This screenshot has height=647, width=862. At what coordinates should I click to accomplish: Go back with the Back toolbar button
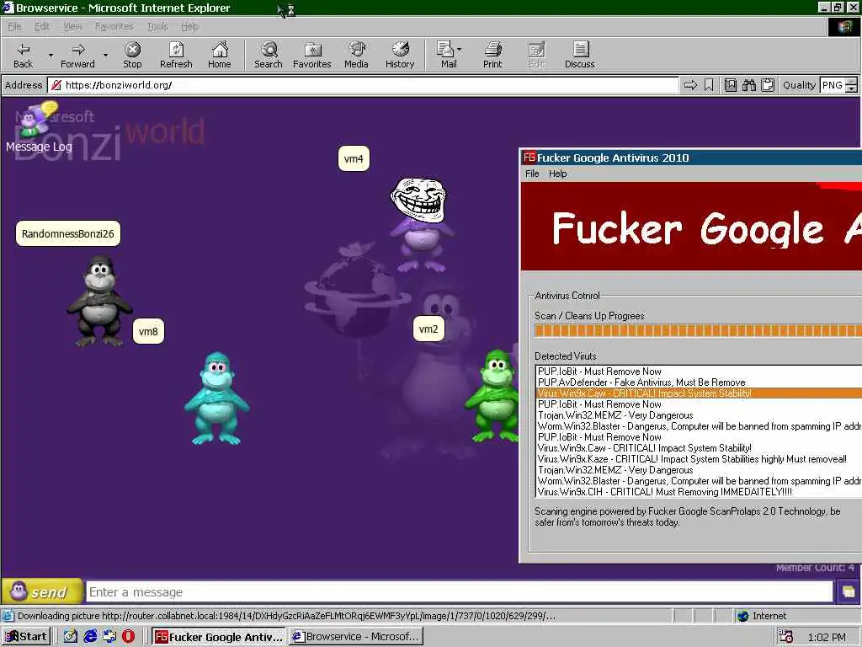[23, 55]
